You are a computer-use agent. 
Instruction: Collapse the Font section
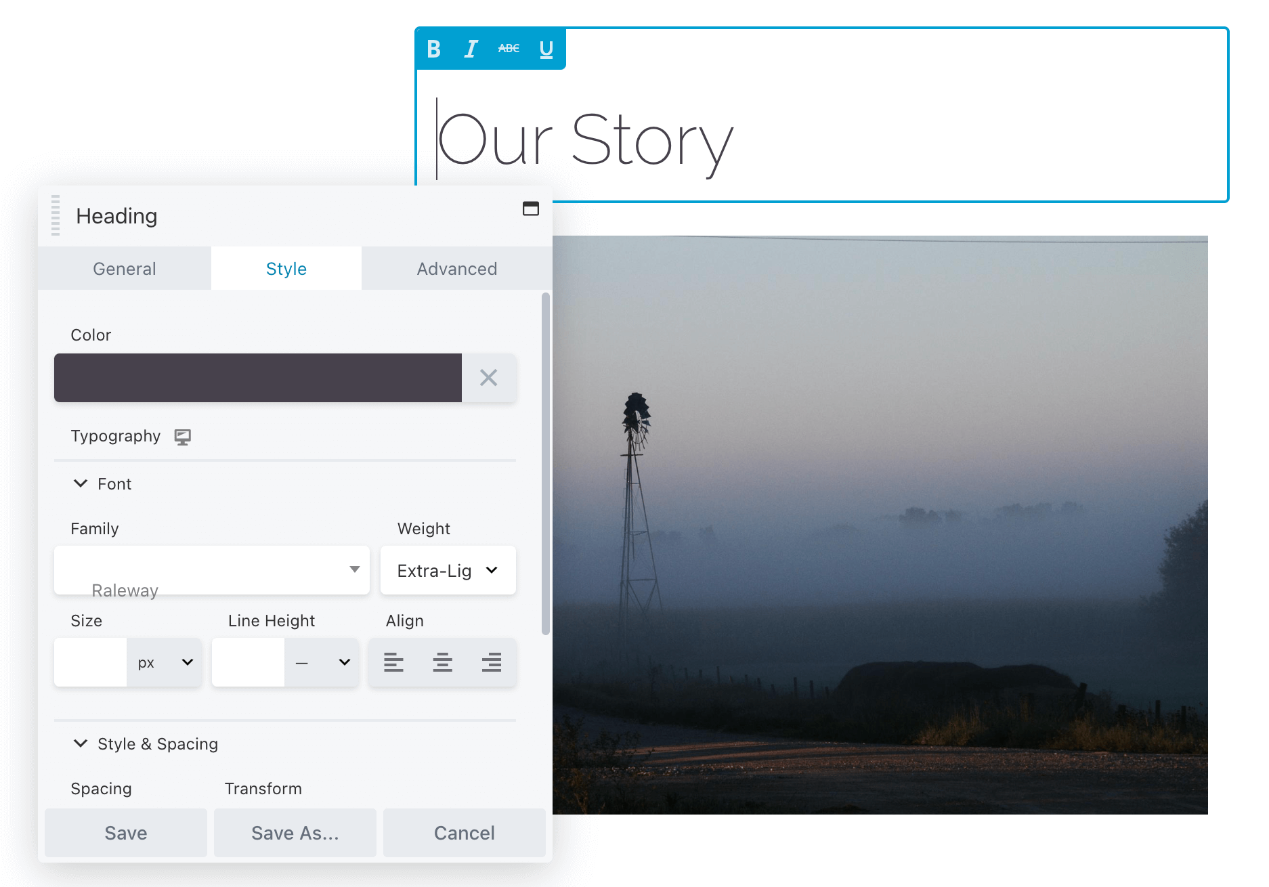[81, 483]
